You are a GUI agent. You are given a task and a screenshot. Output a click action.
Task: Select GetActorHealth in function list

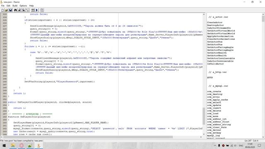(x=217, y=55)
